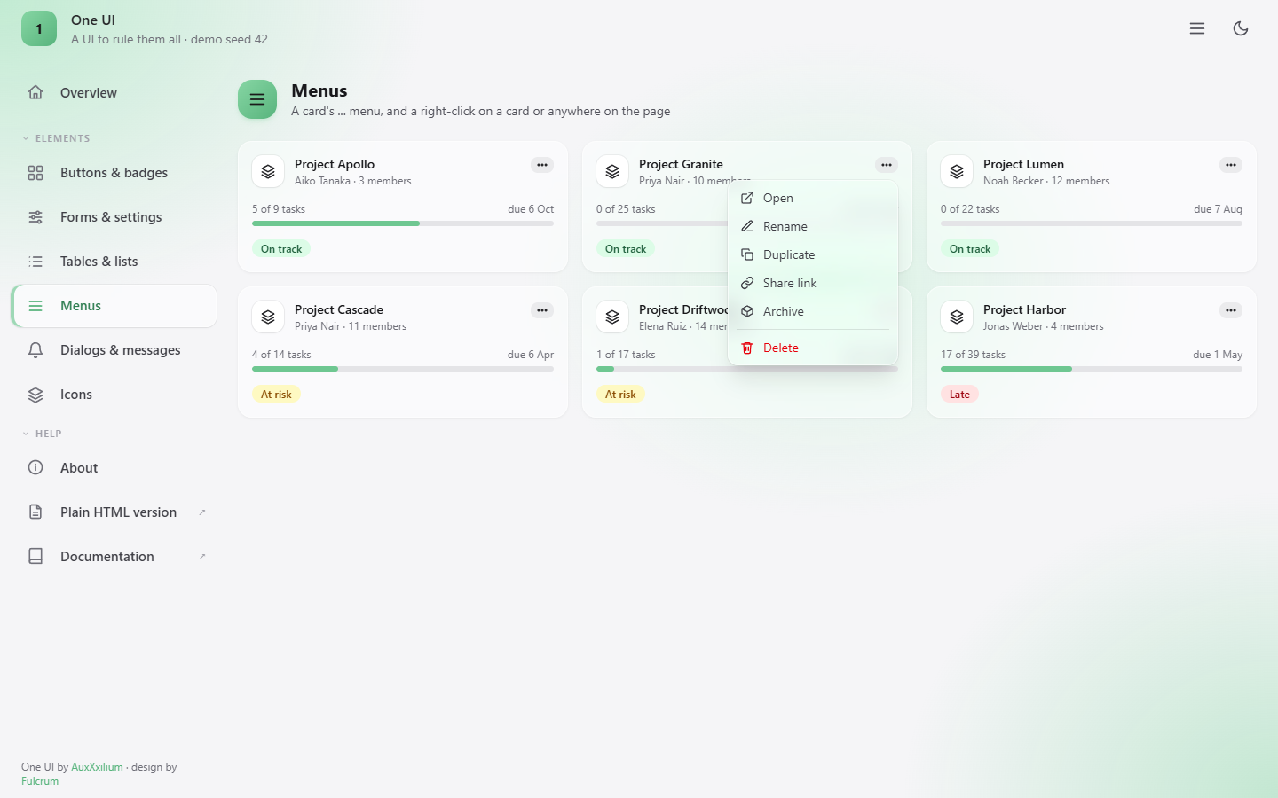1278x798 pixels.
Task: Choose Open from the context menu
Action: [813, 198]
